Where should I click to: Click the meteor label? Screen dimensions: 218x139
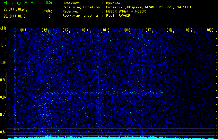pos(49,11)
